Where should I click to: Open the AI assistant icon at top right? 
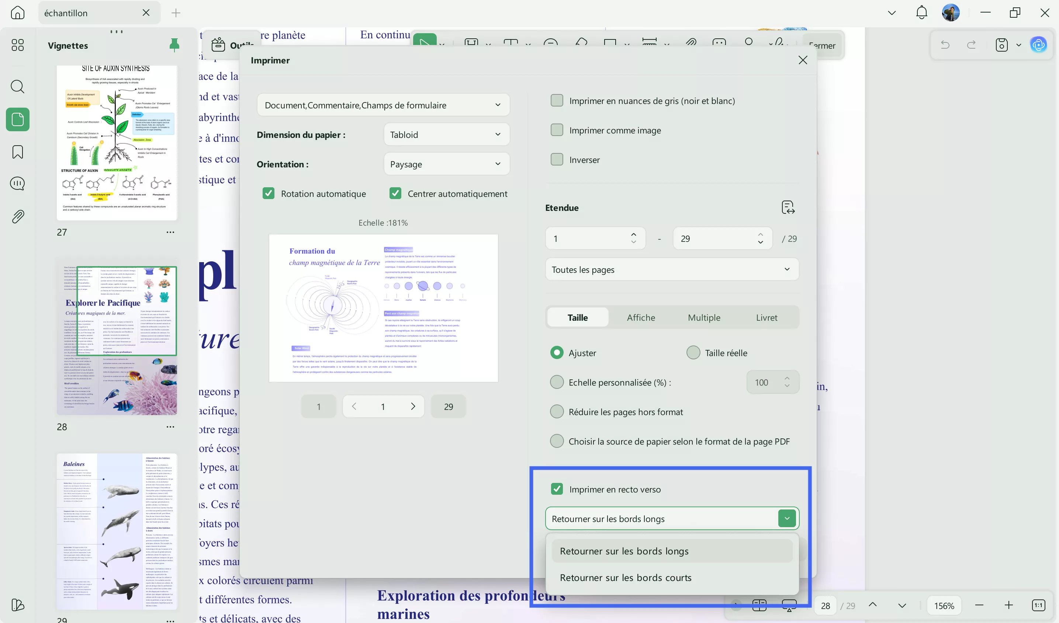coord(1038,45)
